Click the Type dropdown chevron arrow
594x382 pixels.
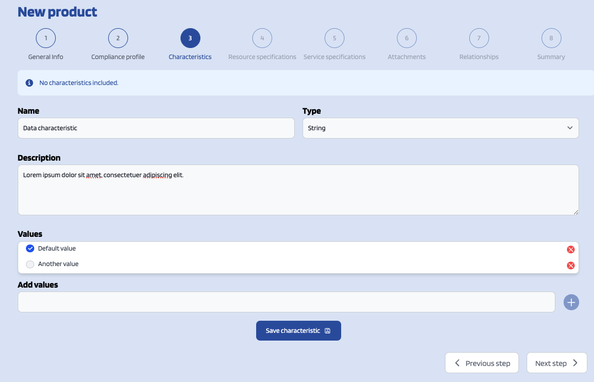570,128
